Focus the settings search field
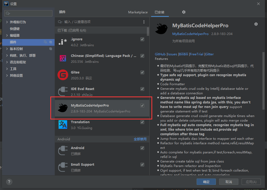The image size is (267, 190). (28, 13)
